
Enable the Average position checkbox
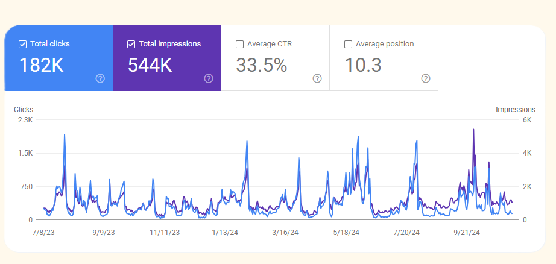[x=348, y=44]
